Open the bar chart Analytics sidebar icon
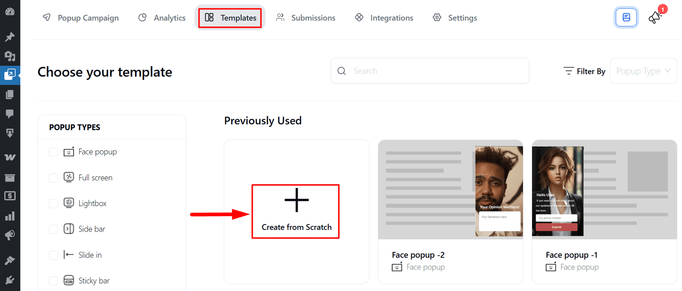 pyautogui.click(x=10, y=216)
